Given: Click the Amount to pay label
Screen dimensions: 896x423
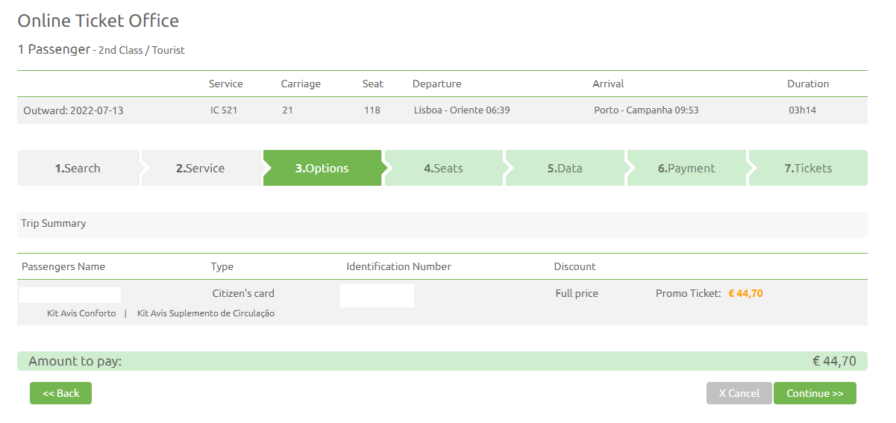Looking at the screenshot, I should pos(75,361).
